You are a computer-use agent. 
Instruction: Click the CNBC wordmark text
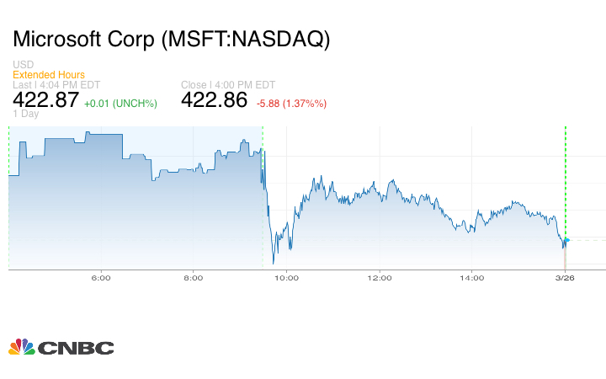(x=74, y=348)
